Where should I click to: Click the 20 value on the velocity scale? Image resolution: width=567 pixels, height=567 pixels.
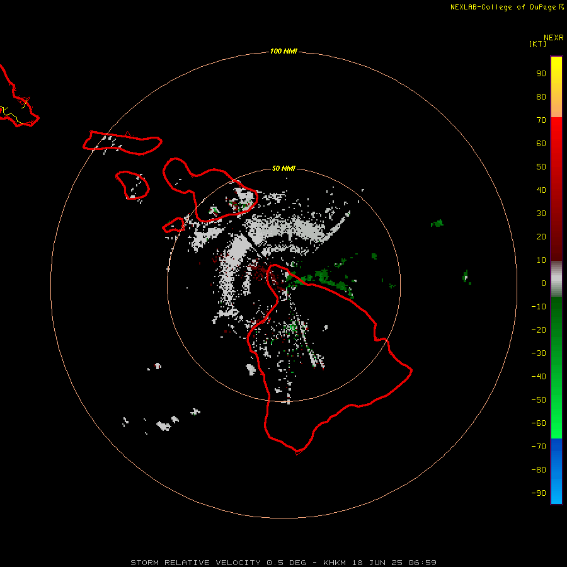click(541, 236)
